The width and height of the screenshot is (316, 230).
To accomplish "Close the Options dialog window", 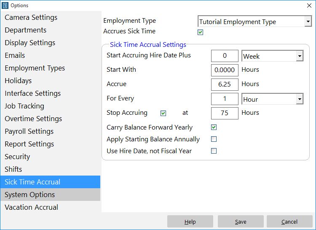I will pos(309,5).
